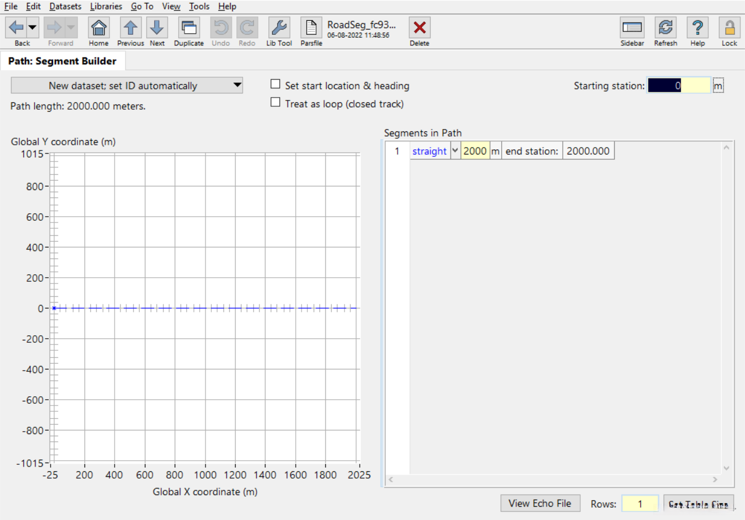The width and height of the screenshot is (745, 520).
Task: Click the View Echo File button
Action: (x=540, y=503)
